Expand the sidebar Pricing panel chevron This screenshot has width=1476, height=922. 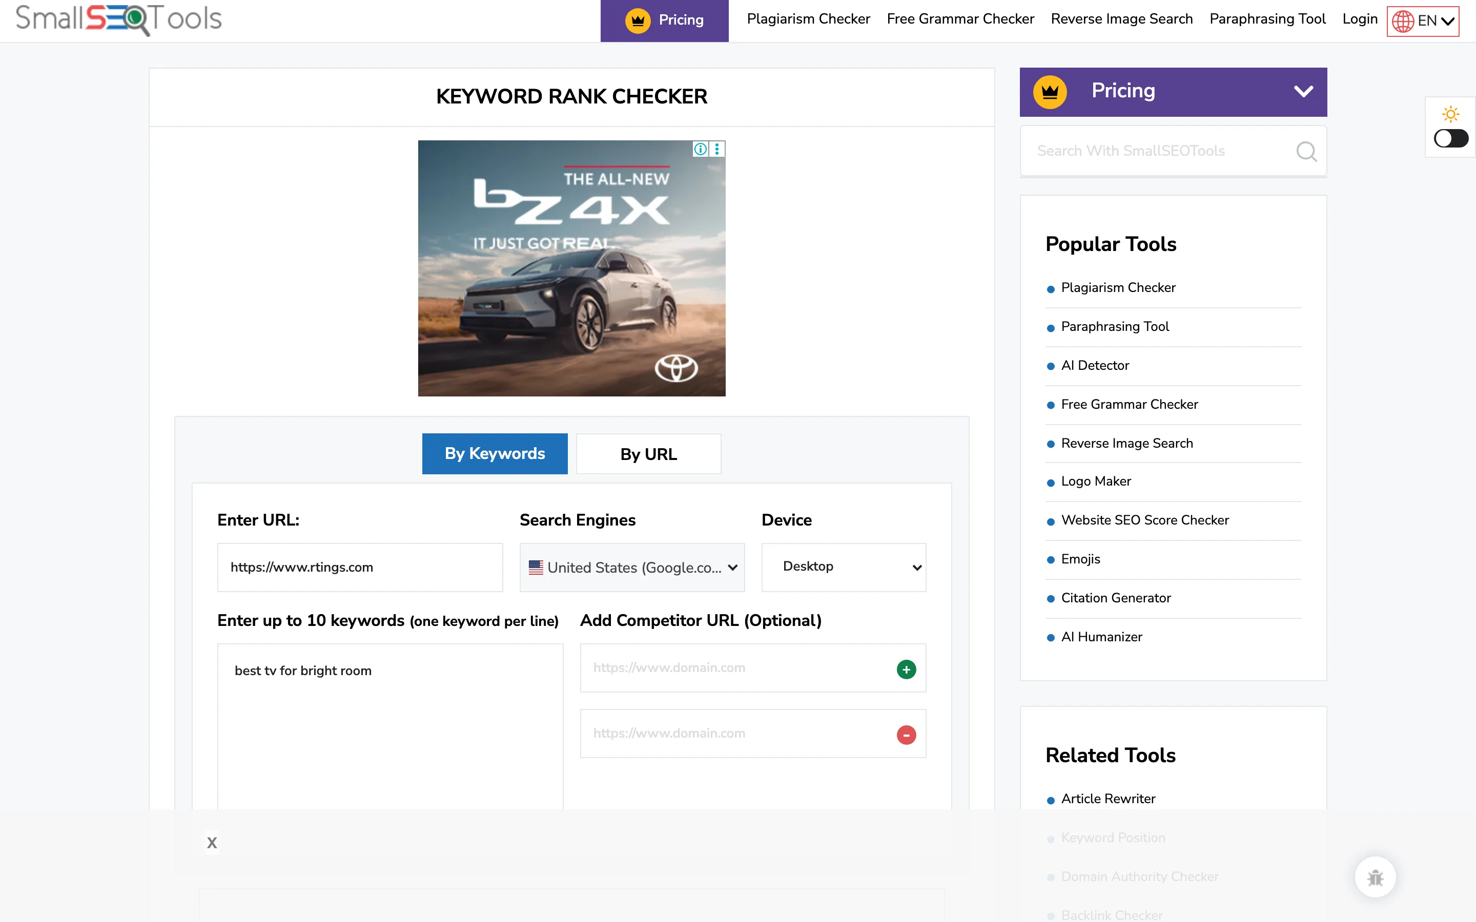click(x=1303, y=92)
